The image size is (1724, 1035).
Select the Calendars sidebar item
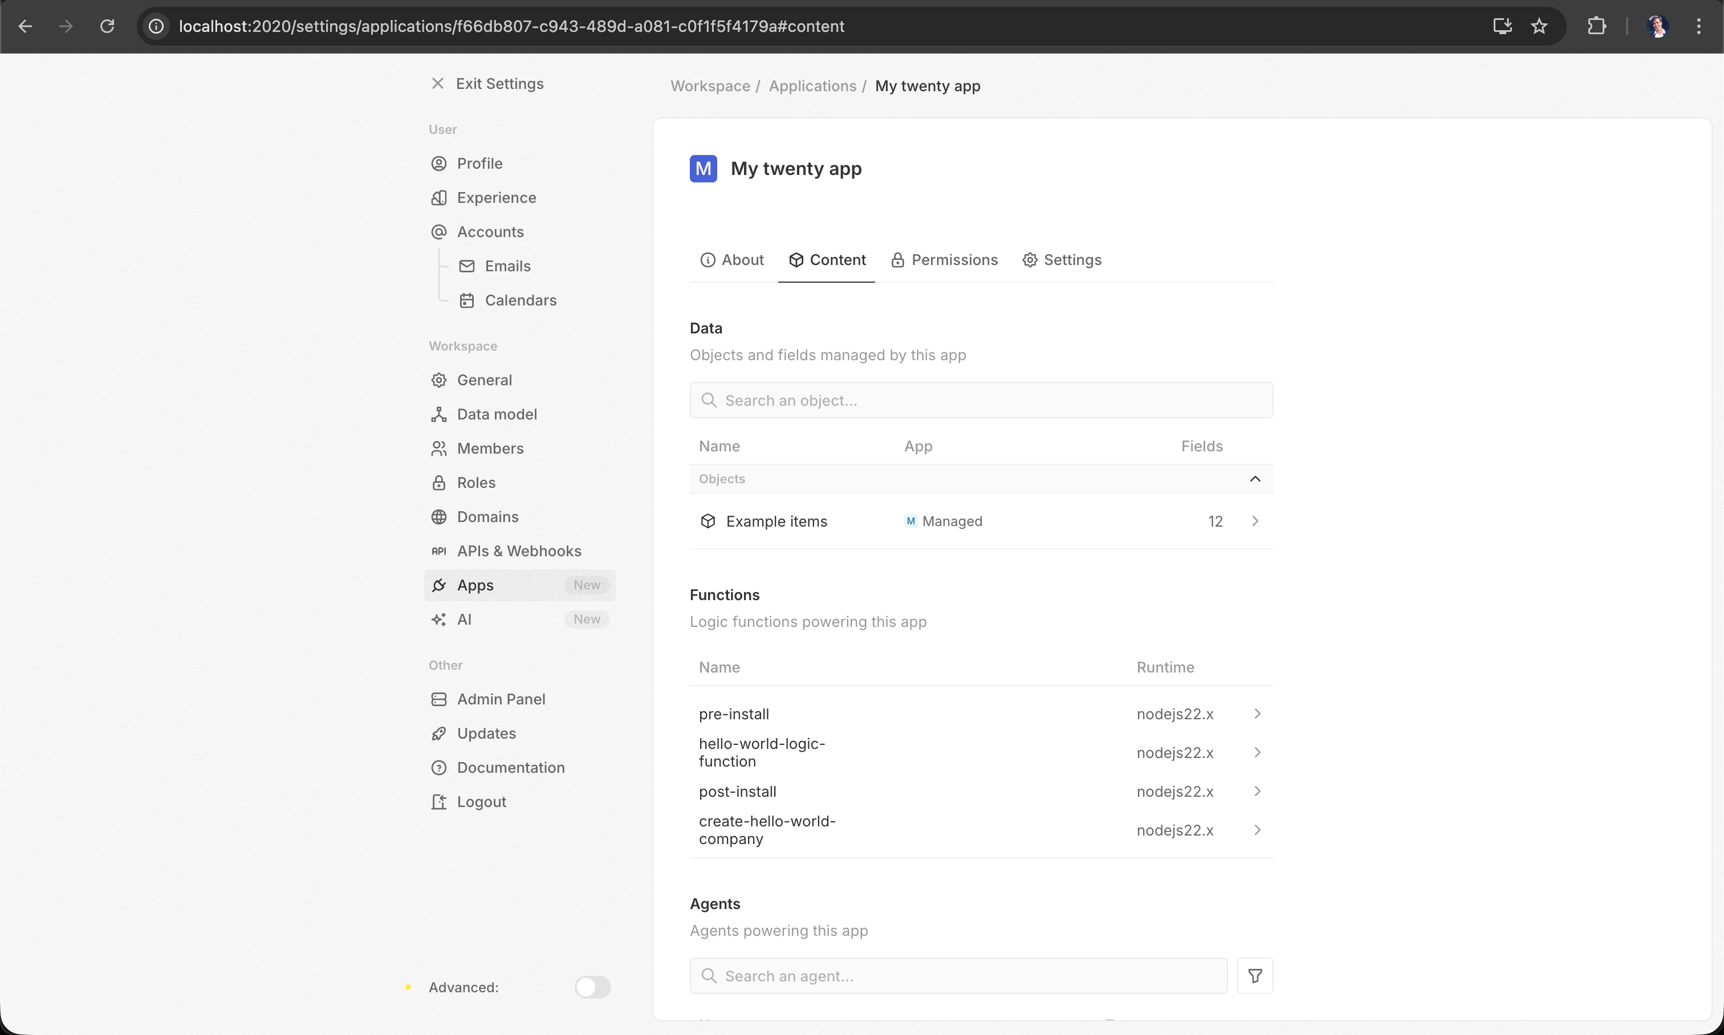coord(521,300)
